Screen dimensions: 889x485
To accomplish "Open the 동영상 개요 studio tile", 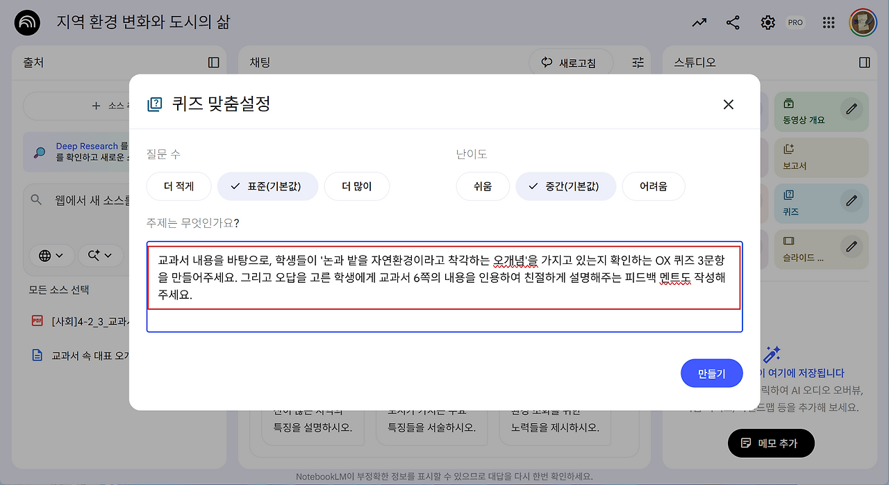I will click(x=821, y=112).
